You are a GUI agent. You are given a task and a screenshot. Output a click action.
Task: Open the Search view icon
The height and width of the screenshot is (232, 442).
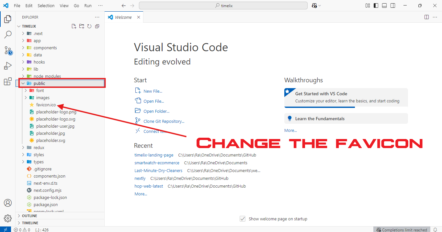click(x=7, y=34)
